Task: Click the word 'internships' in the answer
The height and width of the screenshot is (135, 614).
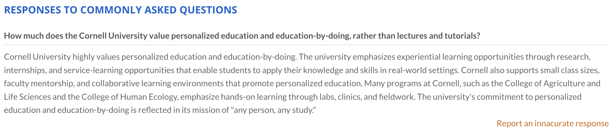Action: point(24,70)
